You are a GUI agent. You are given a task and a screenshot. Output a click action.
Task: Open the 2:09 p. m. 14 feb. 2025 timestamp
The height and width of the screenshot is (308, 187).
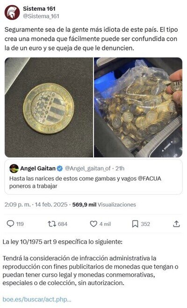[36, 205]
